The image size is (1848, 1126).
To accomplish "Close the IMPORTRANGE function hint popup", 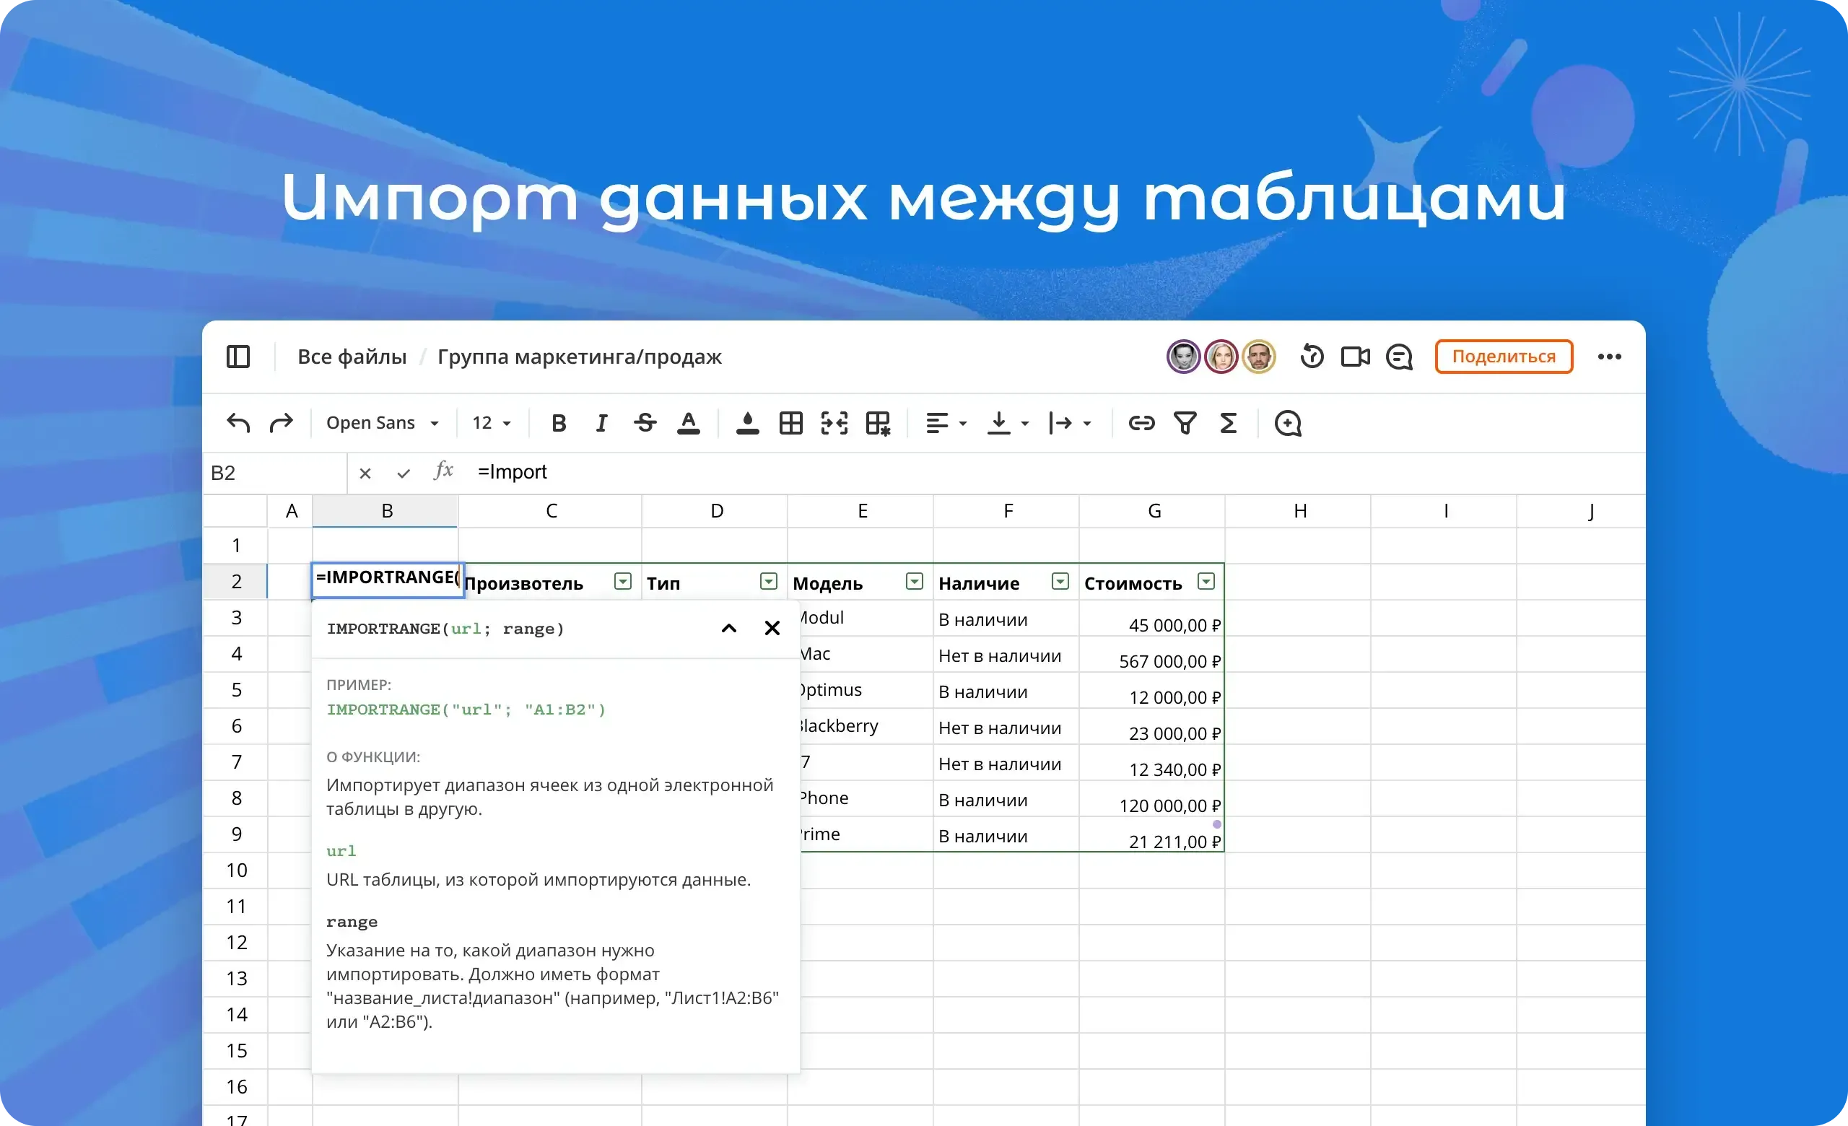I will click(772, 628).
